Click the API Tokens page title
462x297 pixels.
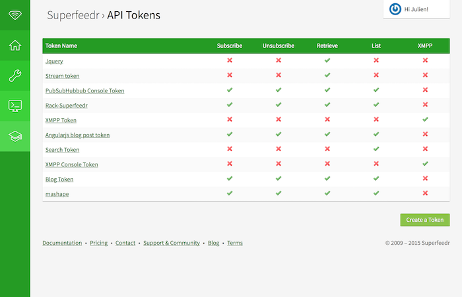(x=133, y=15)
